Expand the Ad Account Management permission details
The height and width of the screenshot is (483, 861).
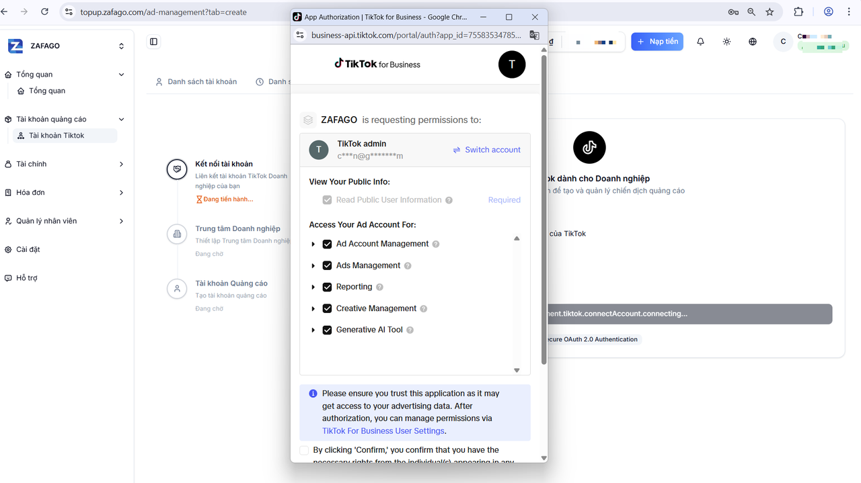pos(313,244)
